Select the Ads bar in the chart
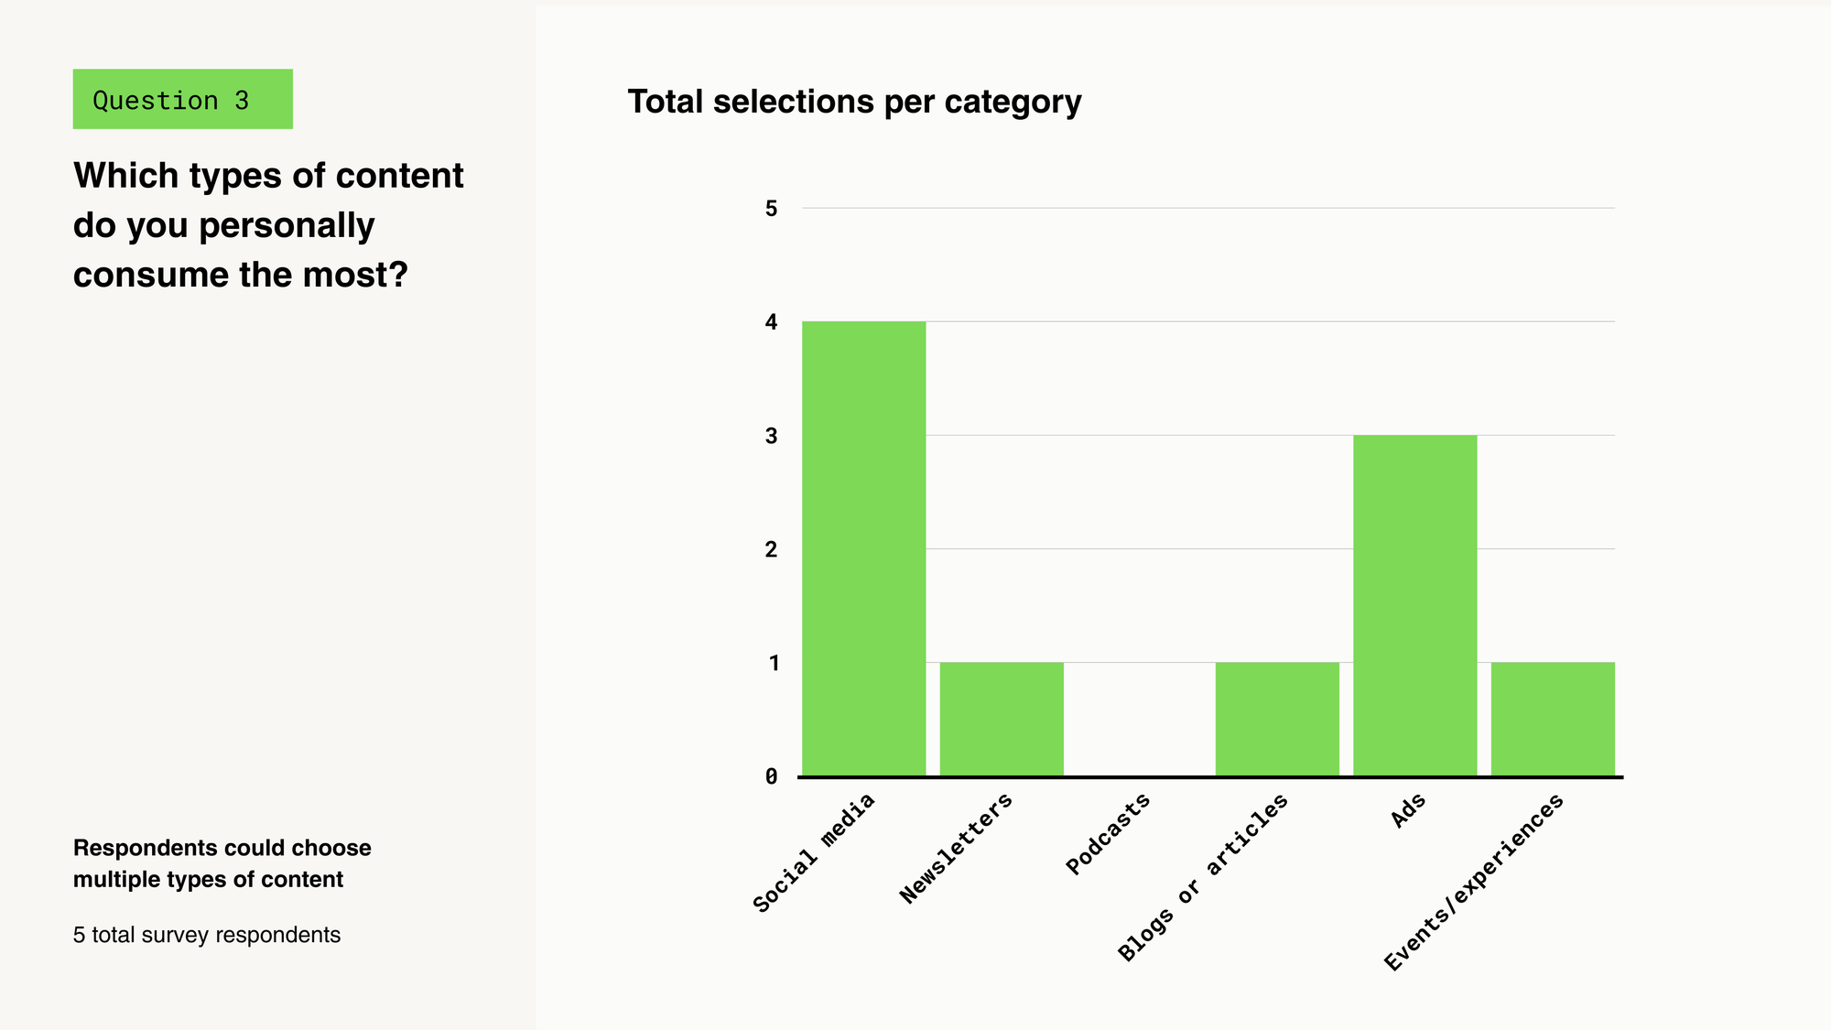The image size is (1831, 1030). click(1414, 605)
